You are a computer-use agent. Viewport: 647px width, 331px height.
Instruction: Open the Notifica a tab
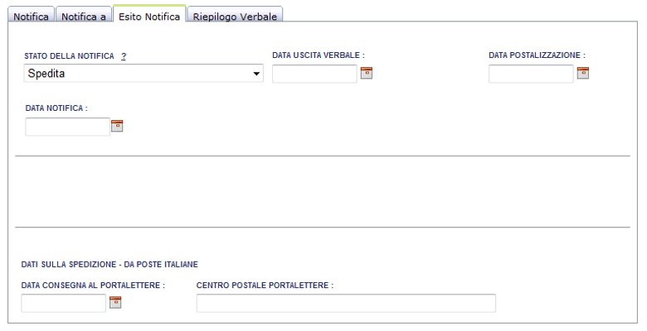[x=83, y=15]
